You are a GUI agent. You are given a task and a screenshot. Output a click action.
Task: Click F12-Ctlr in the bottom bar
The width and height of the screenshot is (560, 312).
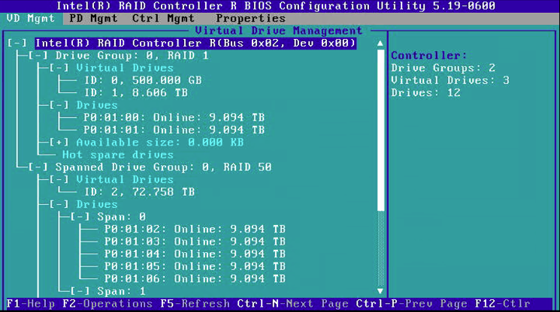[x=503, y=304]
